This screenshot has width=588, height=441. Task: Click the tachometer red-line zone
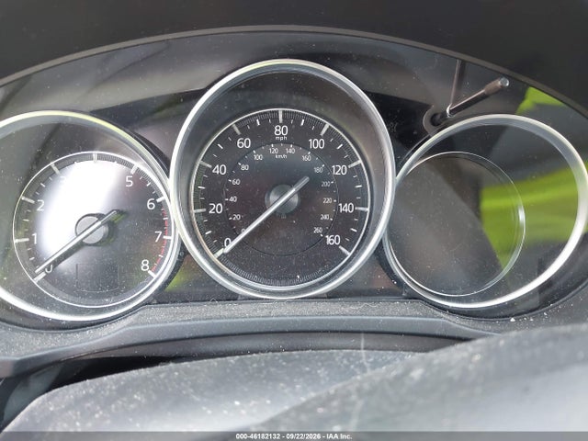coord(164,240)
